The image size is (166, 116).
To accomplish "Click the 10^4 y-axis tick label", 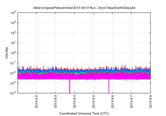I will (13, 13).
